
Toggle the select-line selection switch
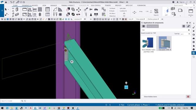click(16, 19)
